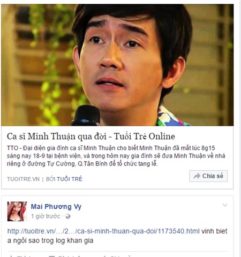Click the 1 giờ trước timestamp

click(46, 216)
